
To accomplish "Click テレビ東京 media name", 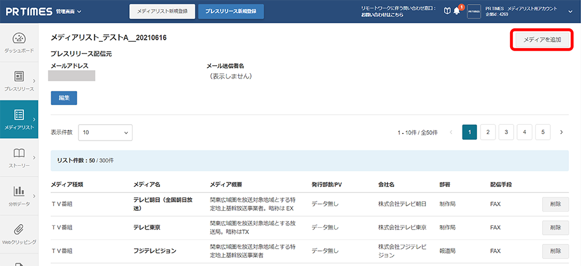I will [147, 228].
